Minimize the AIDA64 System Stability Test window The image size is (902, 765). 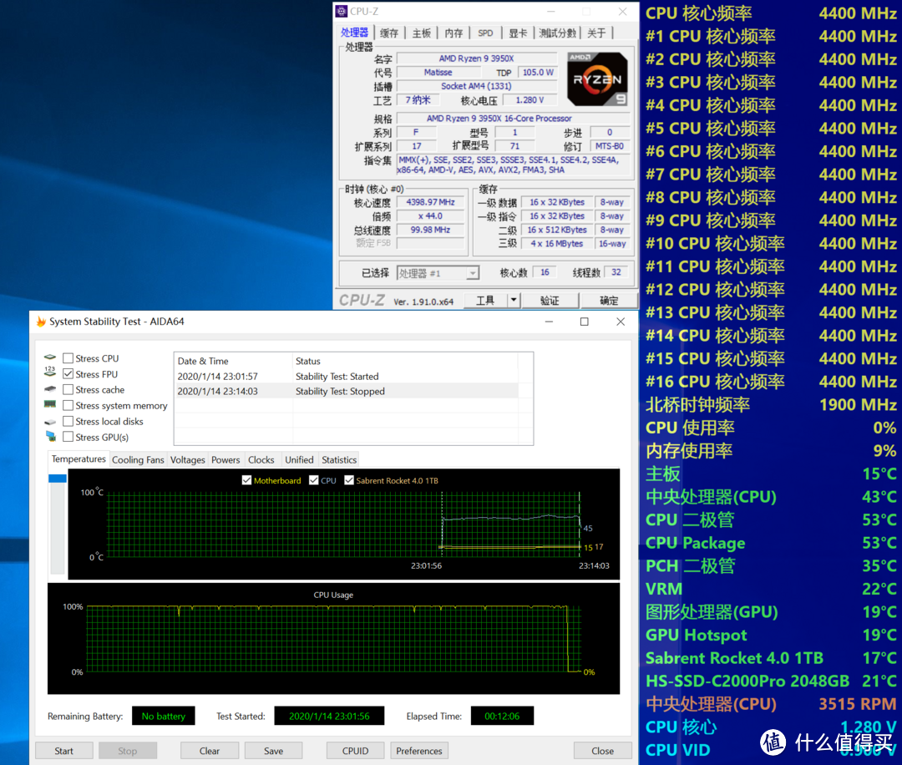(x=549, y=322)
